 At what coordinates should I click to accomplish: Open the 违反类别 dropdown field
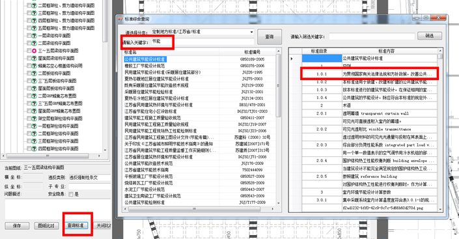pos(90,178)
